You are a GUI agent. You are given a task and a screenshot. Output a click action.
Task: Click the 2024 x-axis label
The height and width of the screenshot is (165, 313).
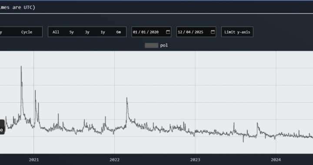tap(276, 160)
